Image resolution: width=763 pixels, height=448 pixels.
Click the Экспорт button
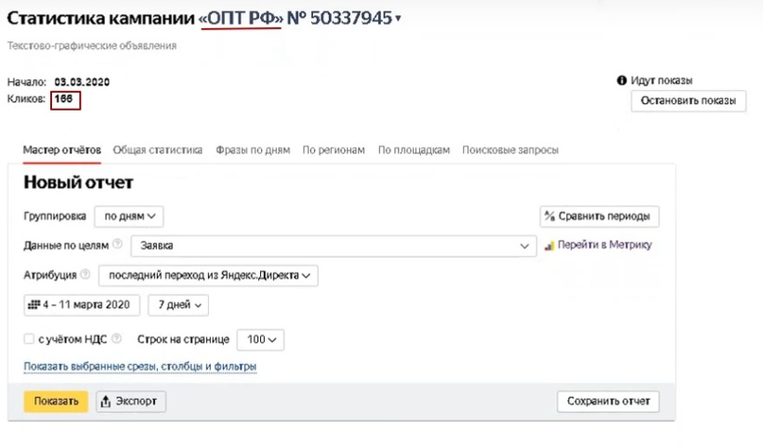pos(130,402)
